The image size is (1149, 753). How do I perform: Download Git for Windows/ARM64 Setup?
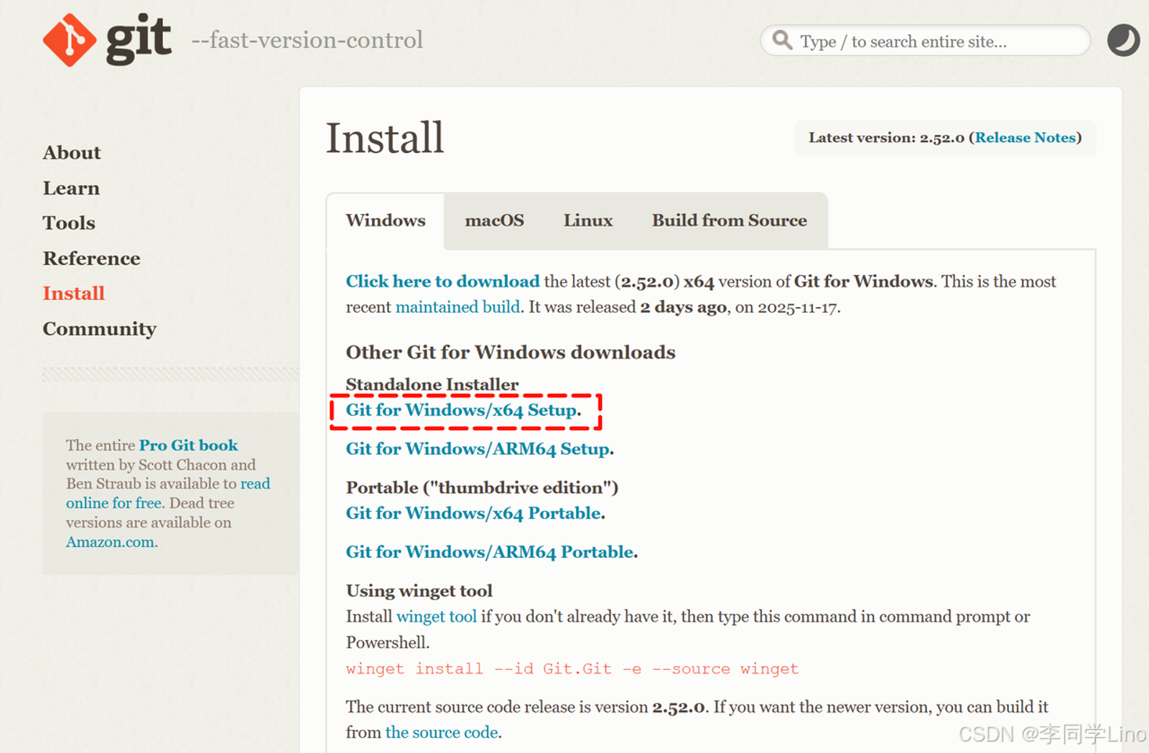click(478, 449)
